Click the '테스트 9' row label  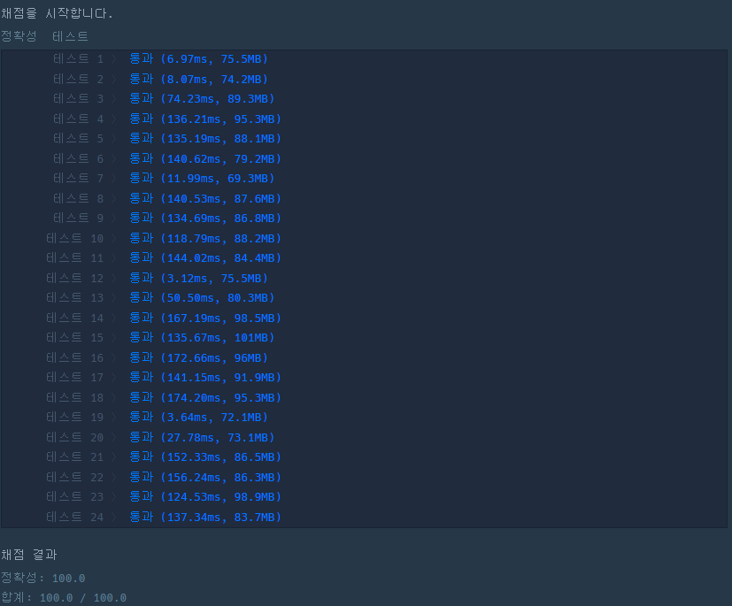pyautogui.click(x=78, y=219)
